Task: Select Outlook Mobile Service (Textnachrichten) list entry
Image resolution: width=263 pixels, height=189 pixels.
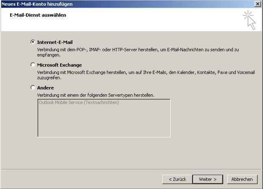Action: pyautogui.click(x=79, y=102)
